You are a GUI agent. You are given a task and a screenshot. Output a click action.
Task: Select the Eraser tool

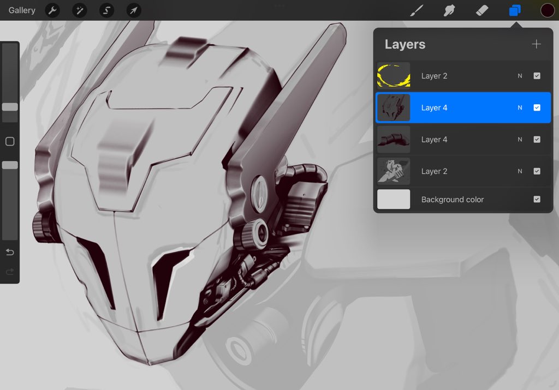(x=482, y=10)
